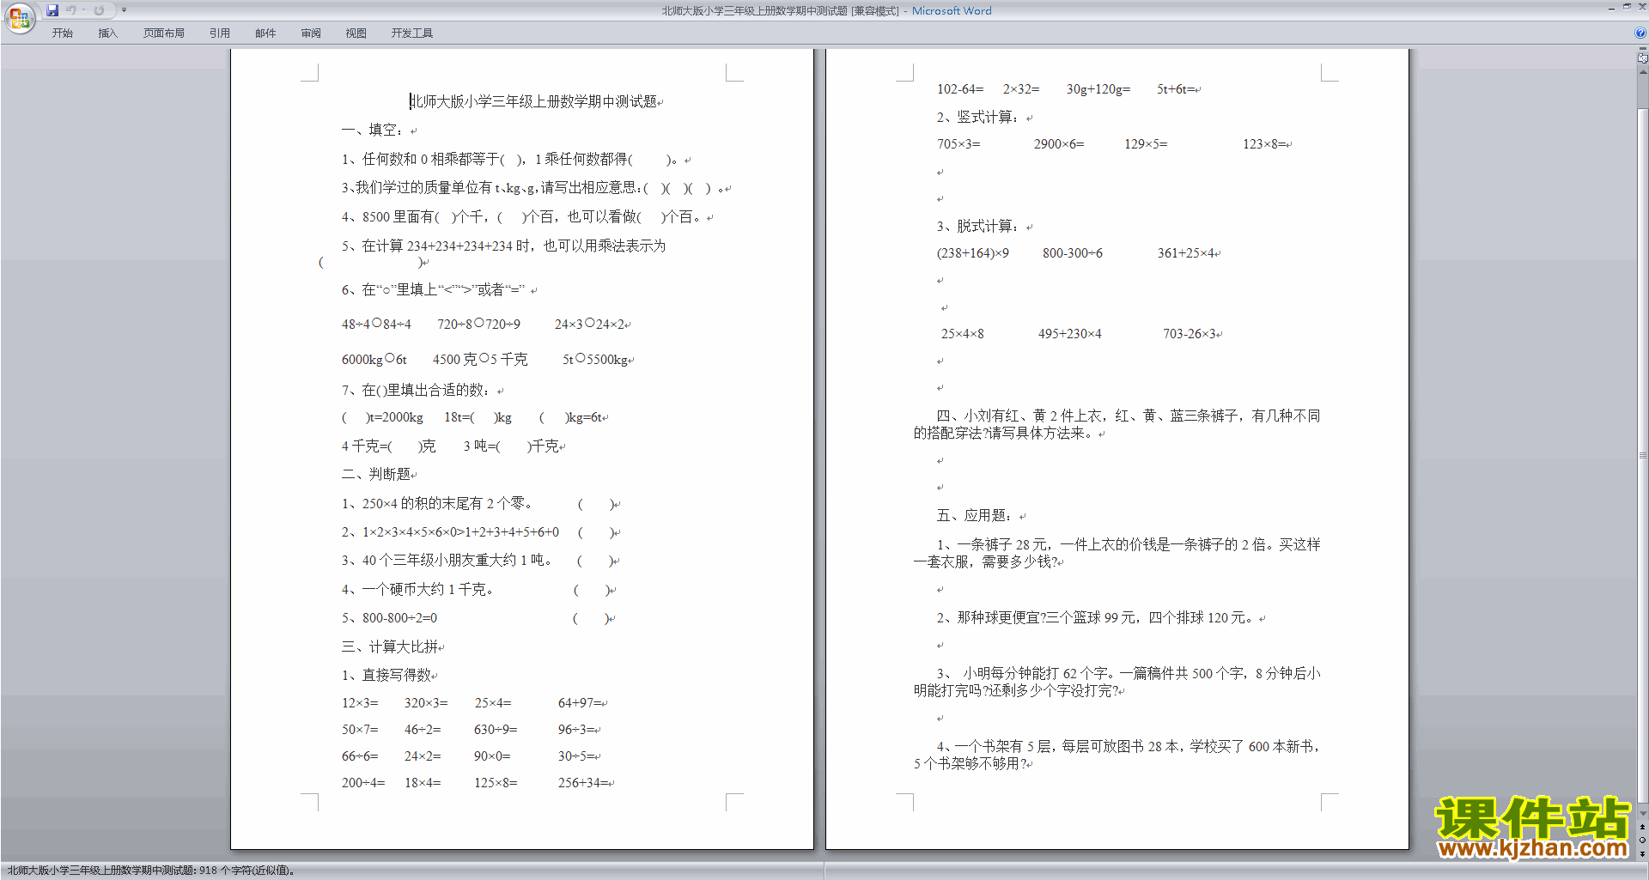Open the 开始 ribbon tab
The width and height of the screenshot is (1649, 880).
click(x=62, y=33)
